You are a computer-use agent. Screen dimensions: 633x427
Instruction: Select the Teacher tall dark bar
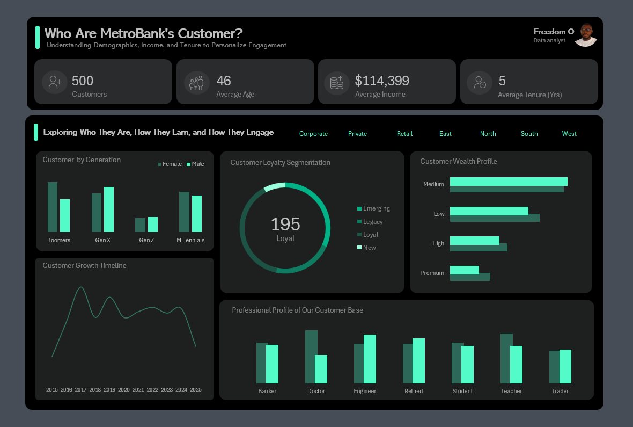tap(506, 358)
